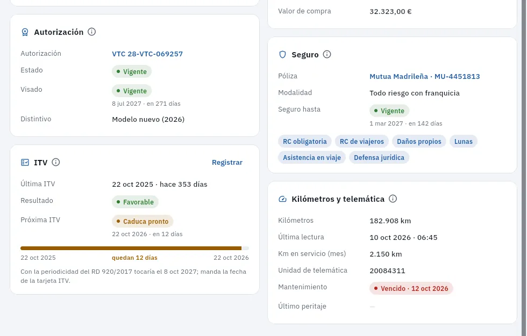Click the quedan 12 días label

[x=134, y=258]
